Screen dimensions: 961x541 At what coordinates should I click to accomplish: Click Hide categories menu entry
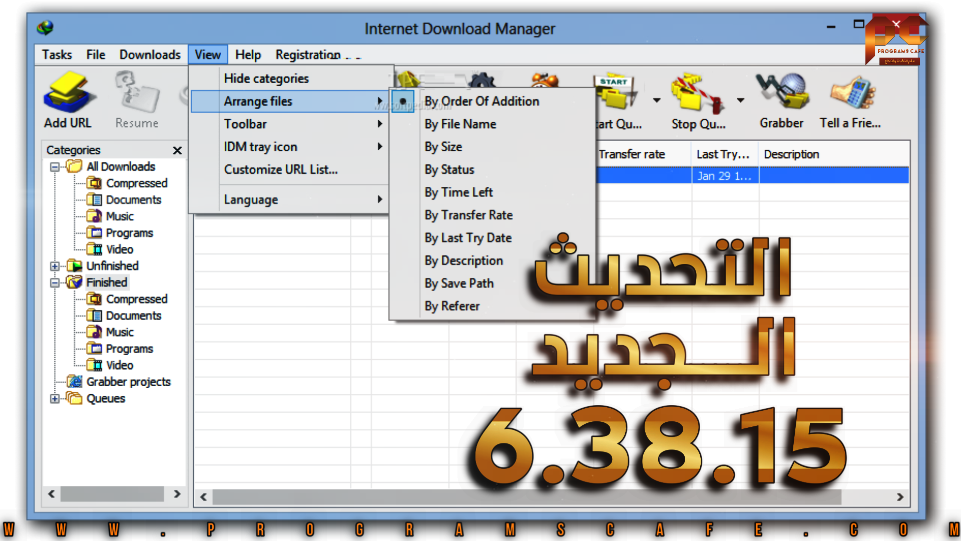[x=266, y=79]
